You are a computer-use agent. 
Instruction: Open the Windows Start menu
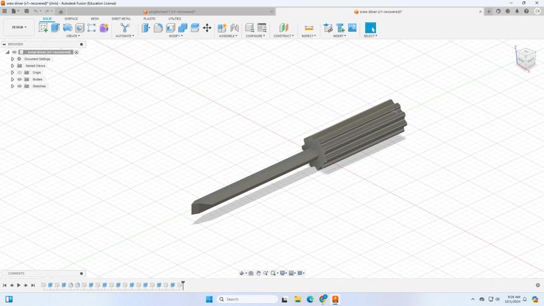point(209,299)
